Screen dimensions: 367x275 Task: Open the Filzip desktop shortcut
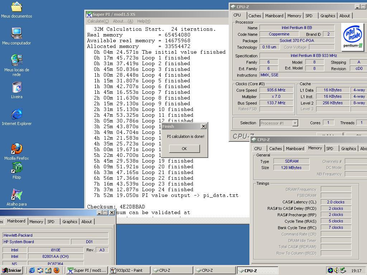16,171
